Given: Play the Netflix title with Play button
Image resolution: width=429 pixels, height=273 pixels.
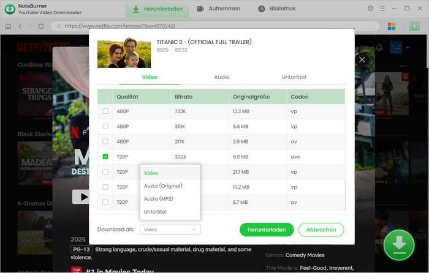Looking at the screenshot, I should tap(80, 196).
